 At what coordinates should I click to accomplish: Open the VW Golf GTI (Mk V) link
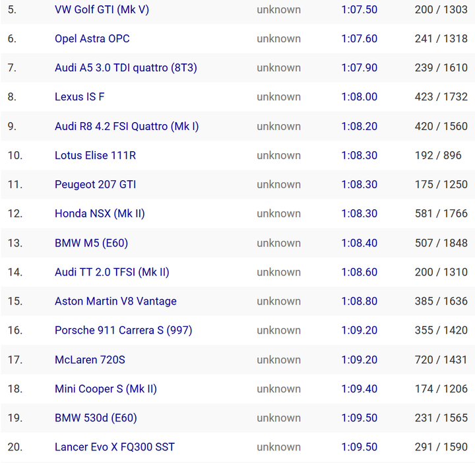point(102,10)
